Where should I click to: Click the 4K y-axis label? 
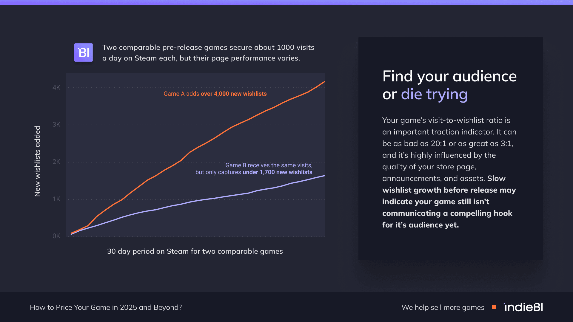pyautogui.click(x=56, y=88)
